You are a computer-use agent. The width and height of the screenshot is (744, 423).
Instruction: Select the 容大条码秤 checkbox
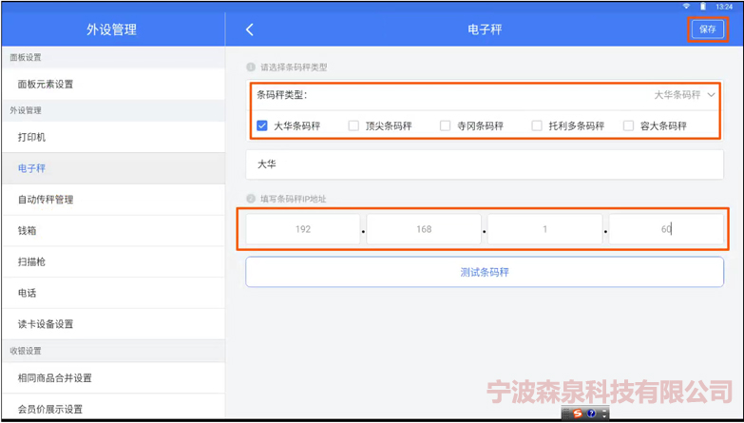click(x=628, y=125)
